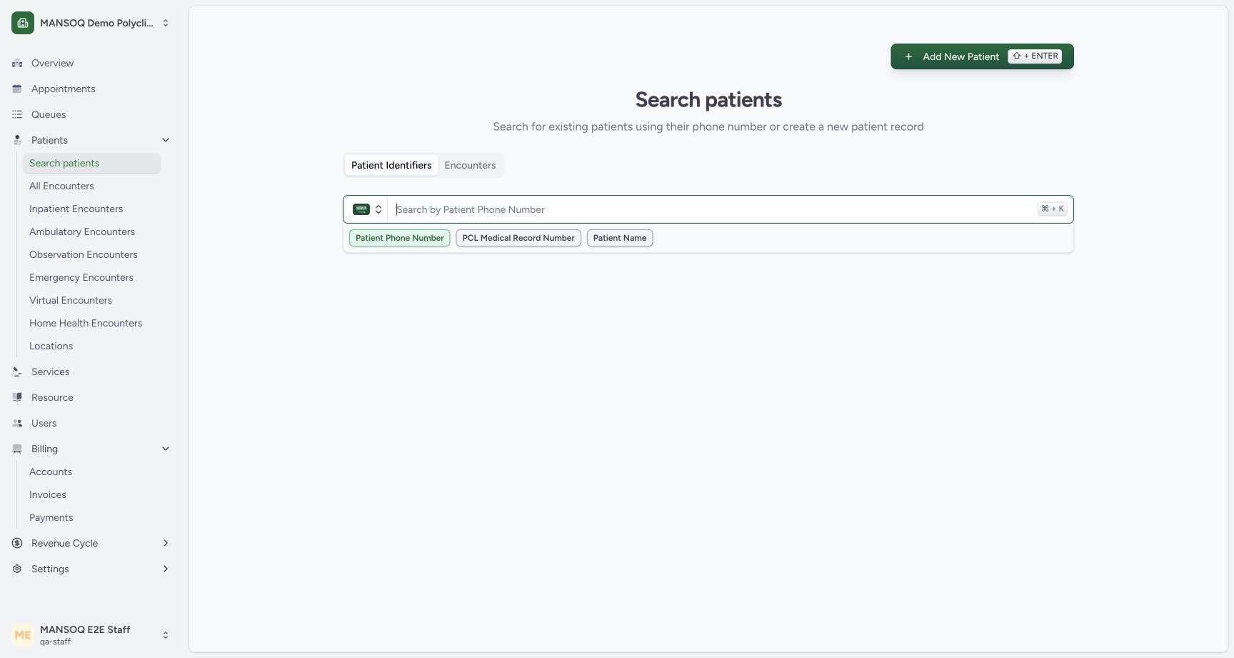Image resolution: width=1234 pixels, height=658 pixels.
Task: Click the Patients person icon
Action: point(17,140)
